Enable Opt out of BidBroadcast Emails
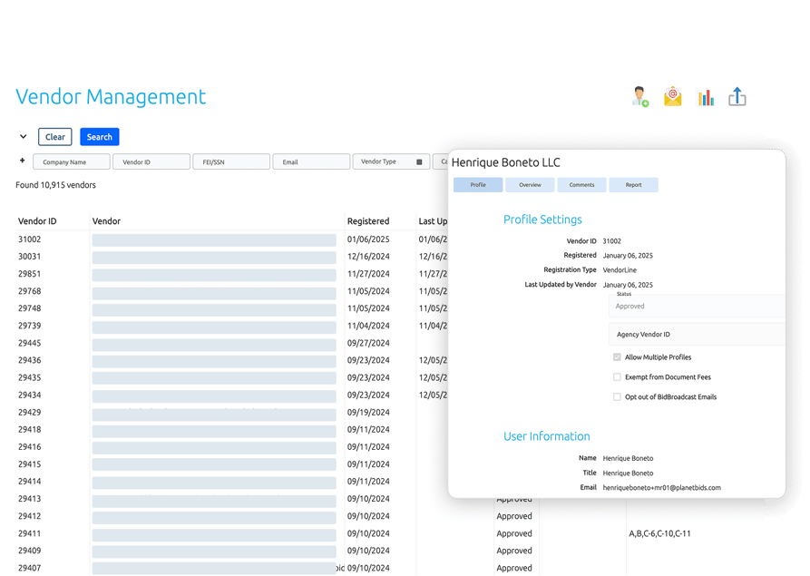Image resolution: width=810 pixels, height=576 pixels. [x=617, y=396]
